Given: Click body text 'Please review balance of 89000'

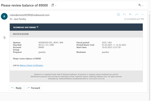Looking at the screenshot, I should pos(27,58).
